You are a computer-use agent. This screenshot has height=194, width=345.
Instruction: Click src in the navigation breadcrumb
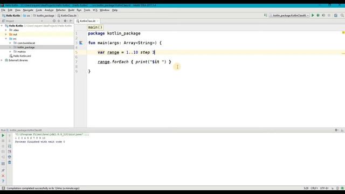tap(26, 16)
